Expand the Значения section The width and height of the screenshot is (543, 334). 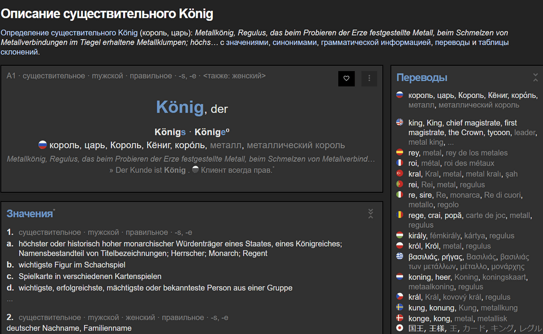point(370,213)
